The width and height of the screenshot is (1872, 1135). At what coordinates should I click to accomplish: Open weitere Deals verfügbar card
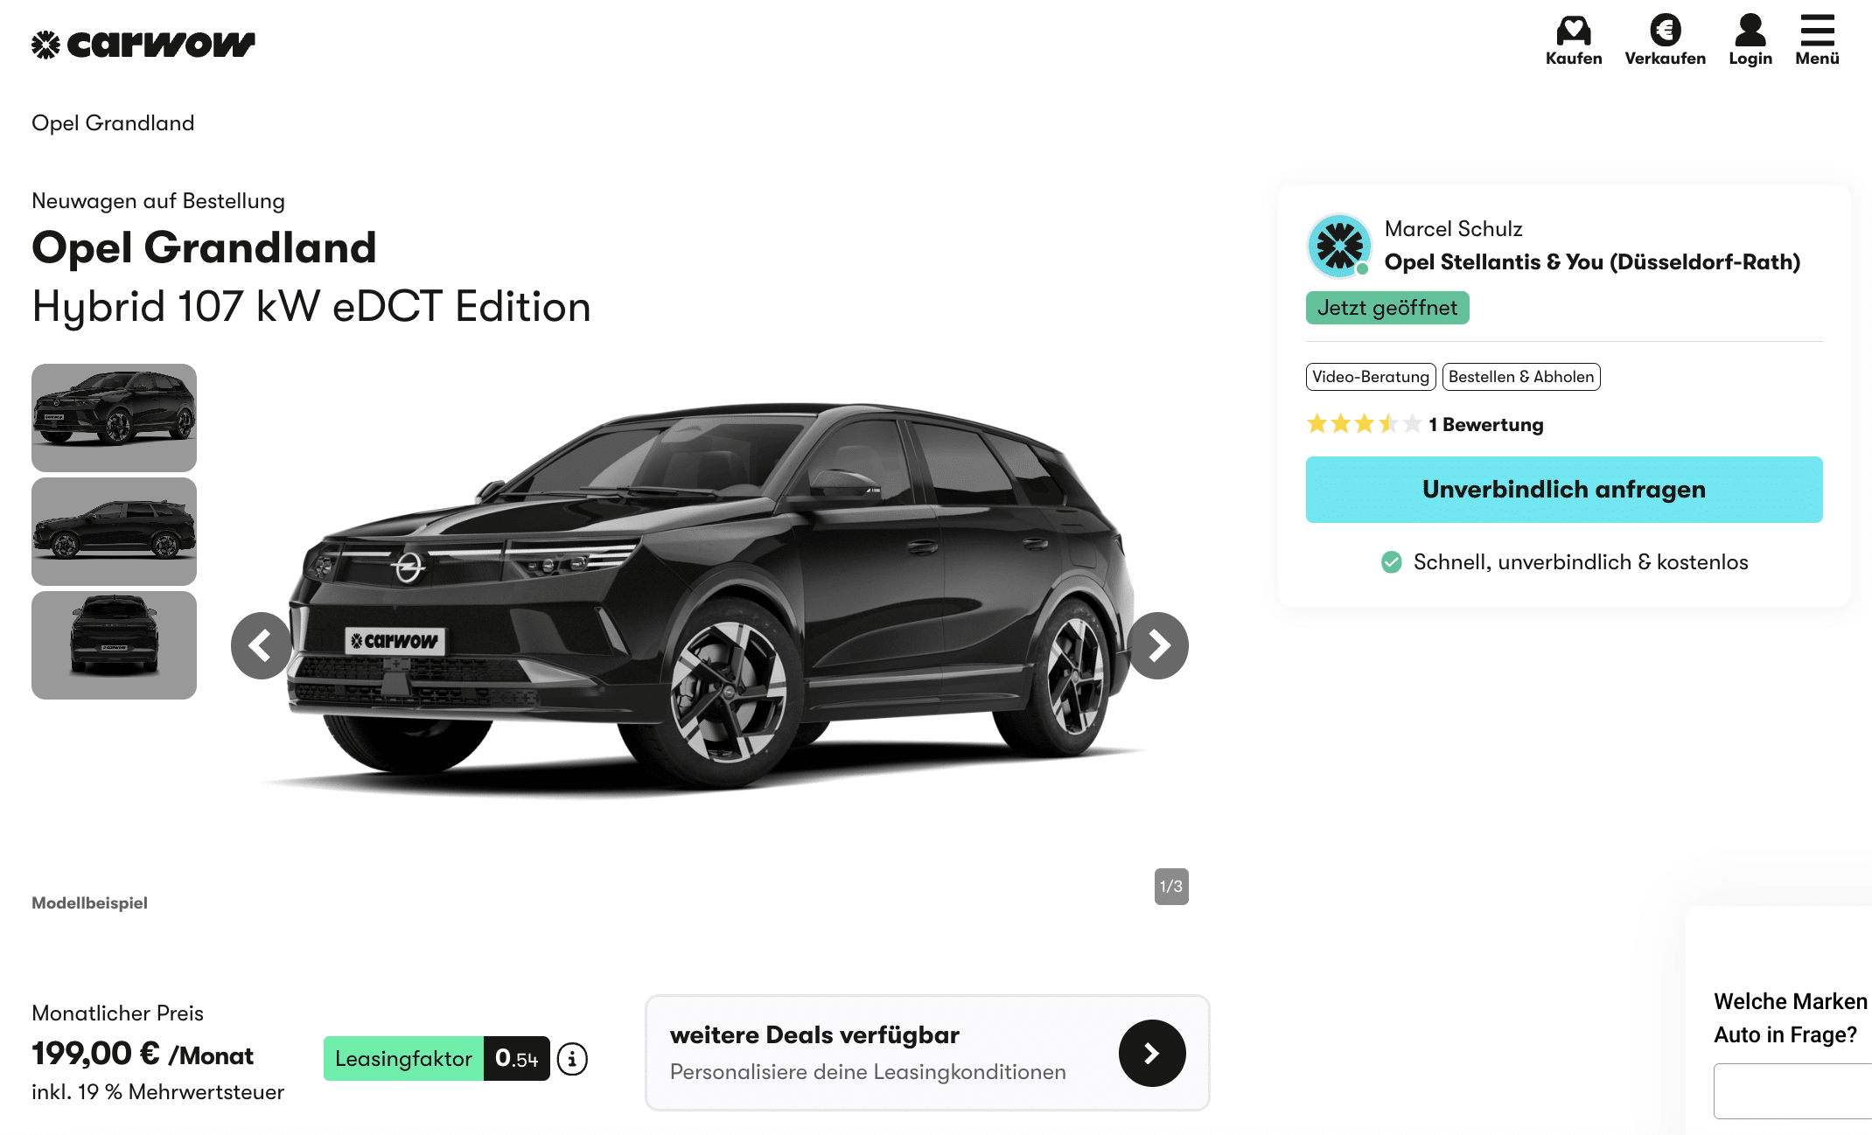(927, 1053)
